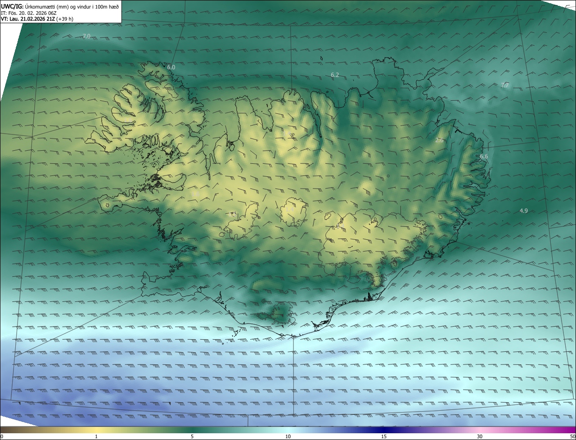Click the "7.7" value label on the map
Image resolution: width=576 pixels, height=440 pixels.
pyautogui.click(x=505, y=85)
